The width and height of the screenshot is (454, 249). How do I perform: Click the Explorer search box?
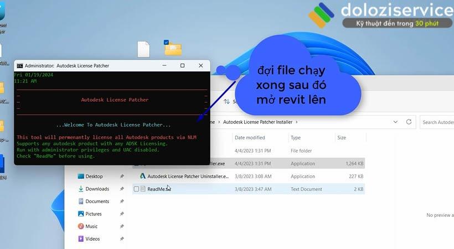coord(437,122)
